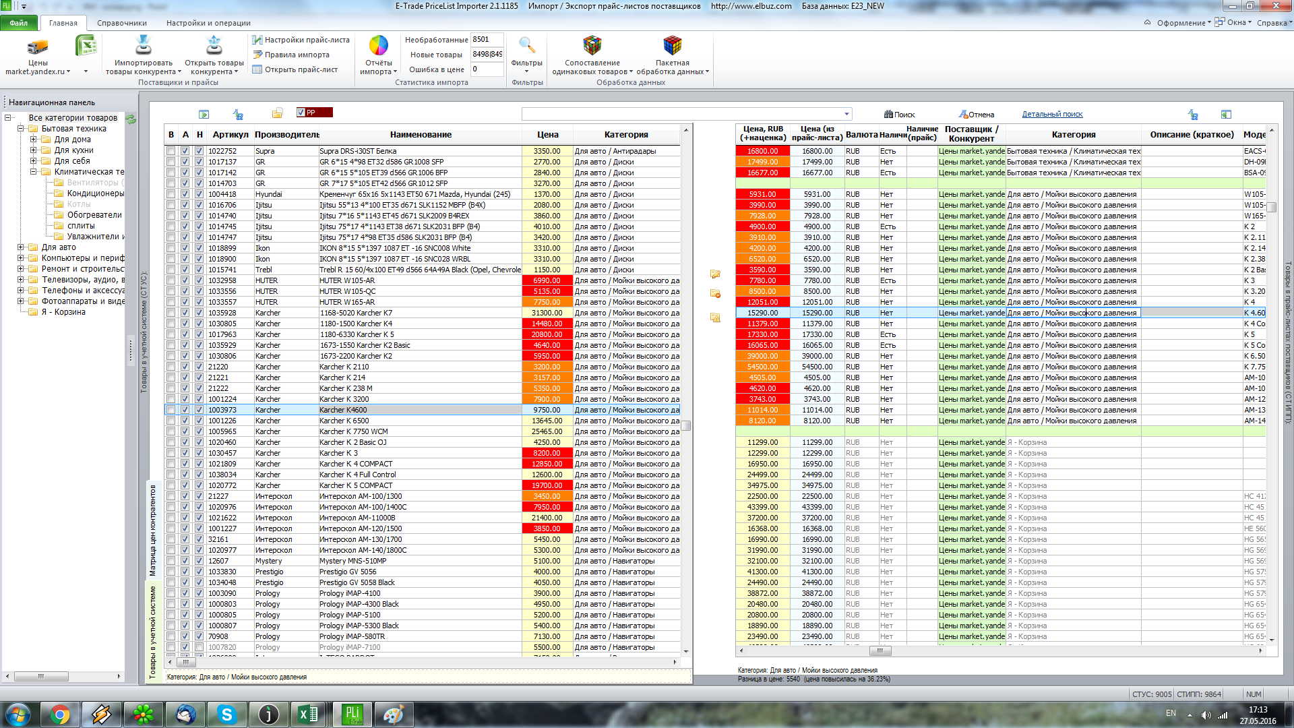Open price-list settings (Настройки прайс-листа)

tap(301, 40)
